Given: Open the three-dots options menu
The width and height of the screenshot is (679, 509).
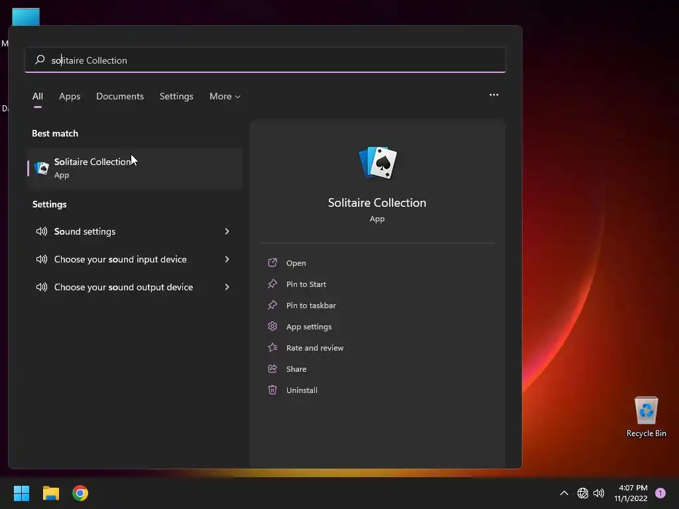Looking at the screenshot, I should point(493,95).
